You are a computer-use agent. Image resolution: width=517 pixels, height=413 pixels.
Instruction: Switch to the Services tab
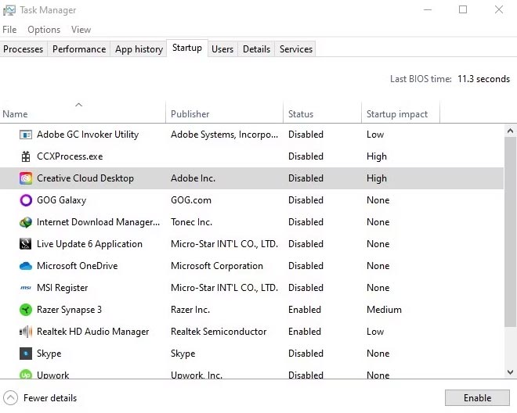[x=296, y=49]
